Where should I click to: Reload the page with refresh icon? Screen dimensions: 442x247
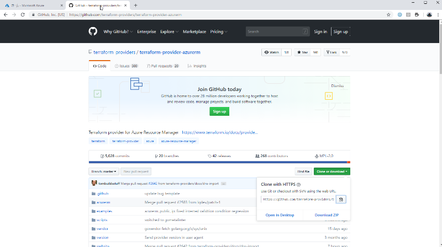tap(23, 15)
